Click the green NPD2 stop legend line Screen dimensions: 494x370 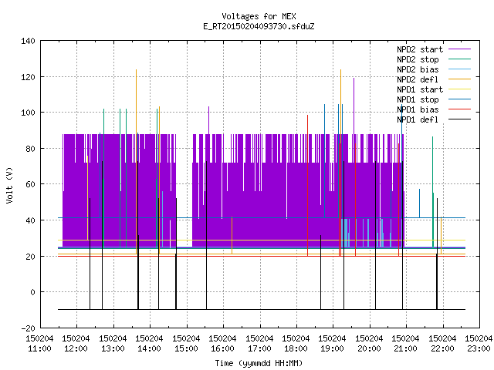[x=459, y=59]
